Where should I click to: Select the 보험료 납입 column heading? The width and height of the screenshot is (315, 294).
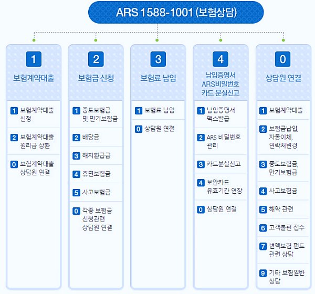pyautogui.click(x=158, y=78)
